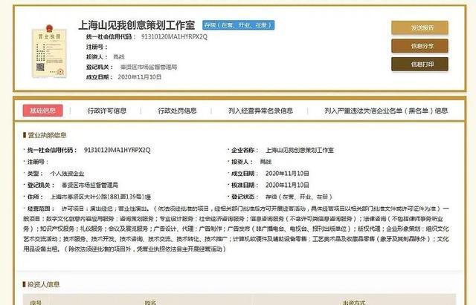Click the license section 登记机关 value
Viewport: 476px width, 305px height.
pos(90,185)
